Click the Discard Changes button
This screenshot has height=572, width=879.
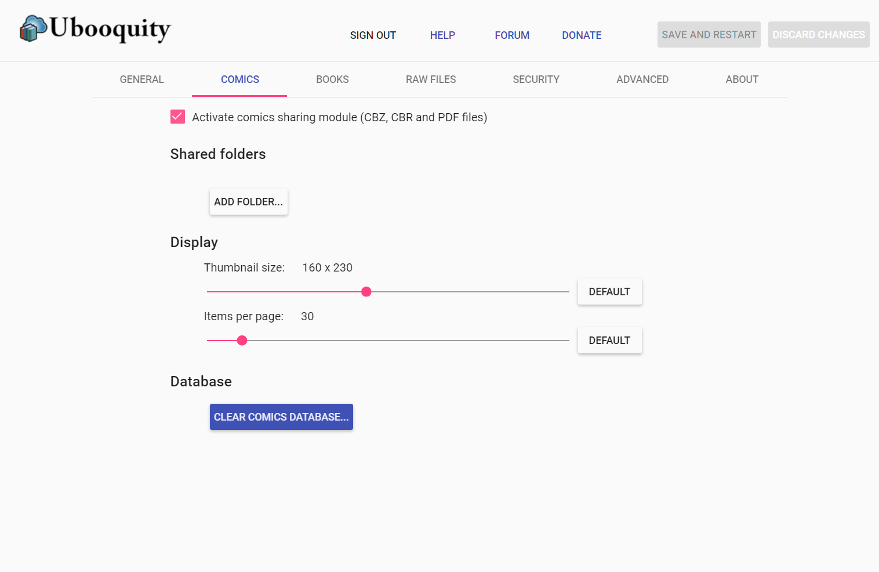point(818,35)
